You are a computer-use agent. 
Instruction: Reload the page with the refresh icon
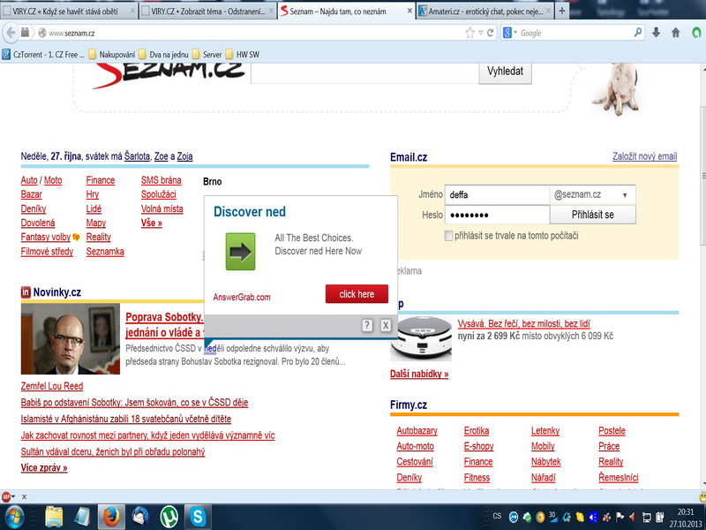[490, 33]
